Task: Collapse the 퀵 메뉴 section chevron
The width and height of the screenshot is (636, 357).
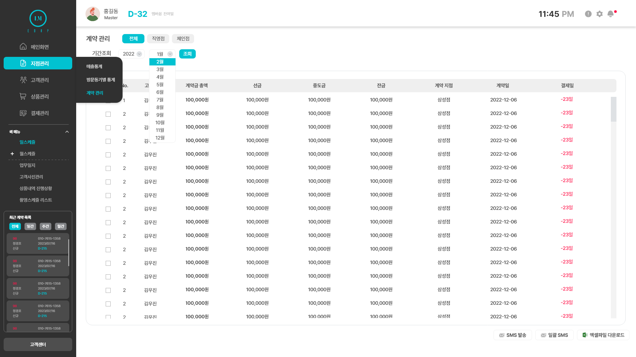Action: [x=67, y=132]
